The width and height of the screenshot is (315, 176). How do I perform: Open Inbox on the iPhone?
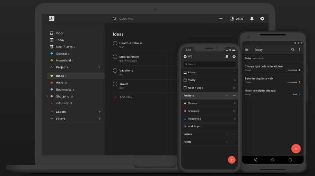click(210, 72)
